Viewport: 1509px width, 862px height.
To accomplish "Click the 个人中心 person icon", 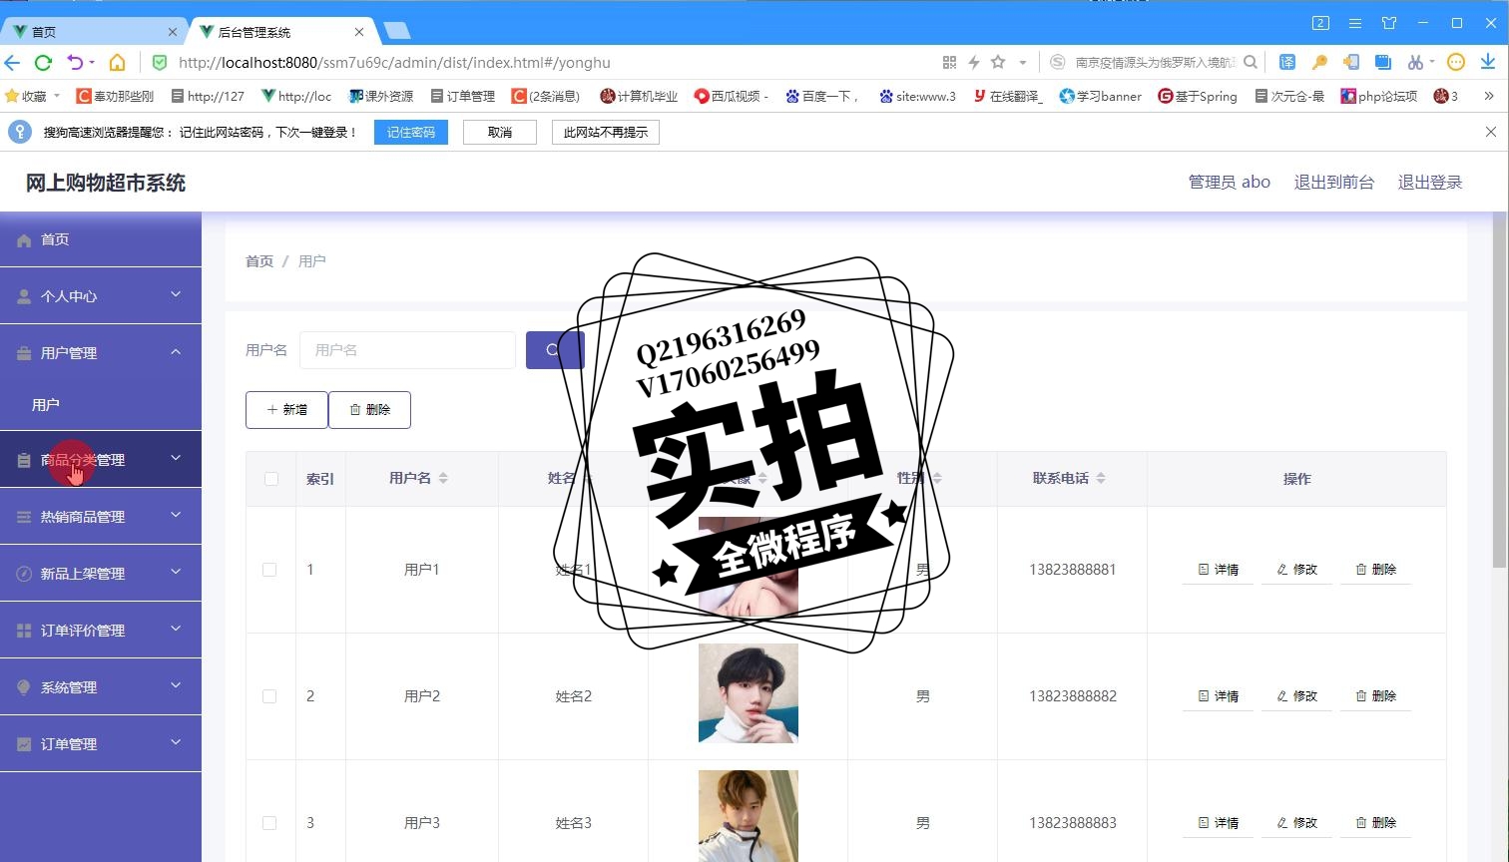I will 24,297.
